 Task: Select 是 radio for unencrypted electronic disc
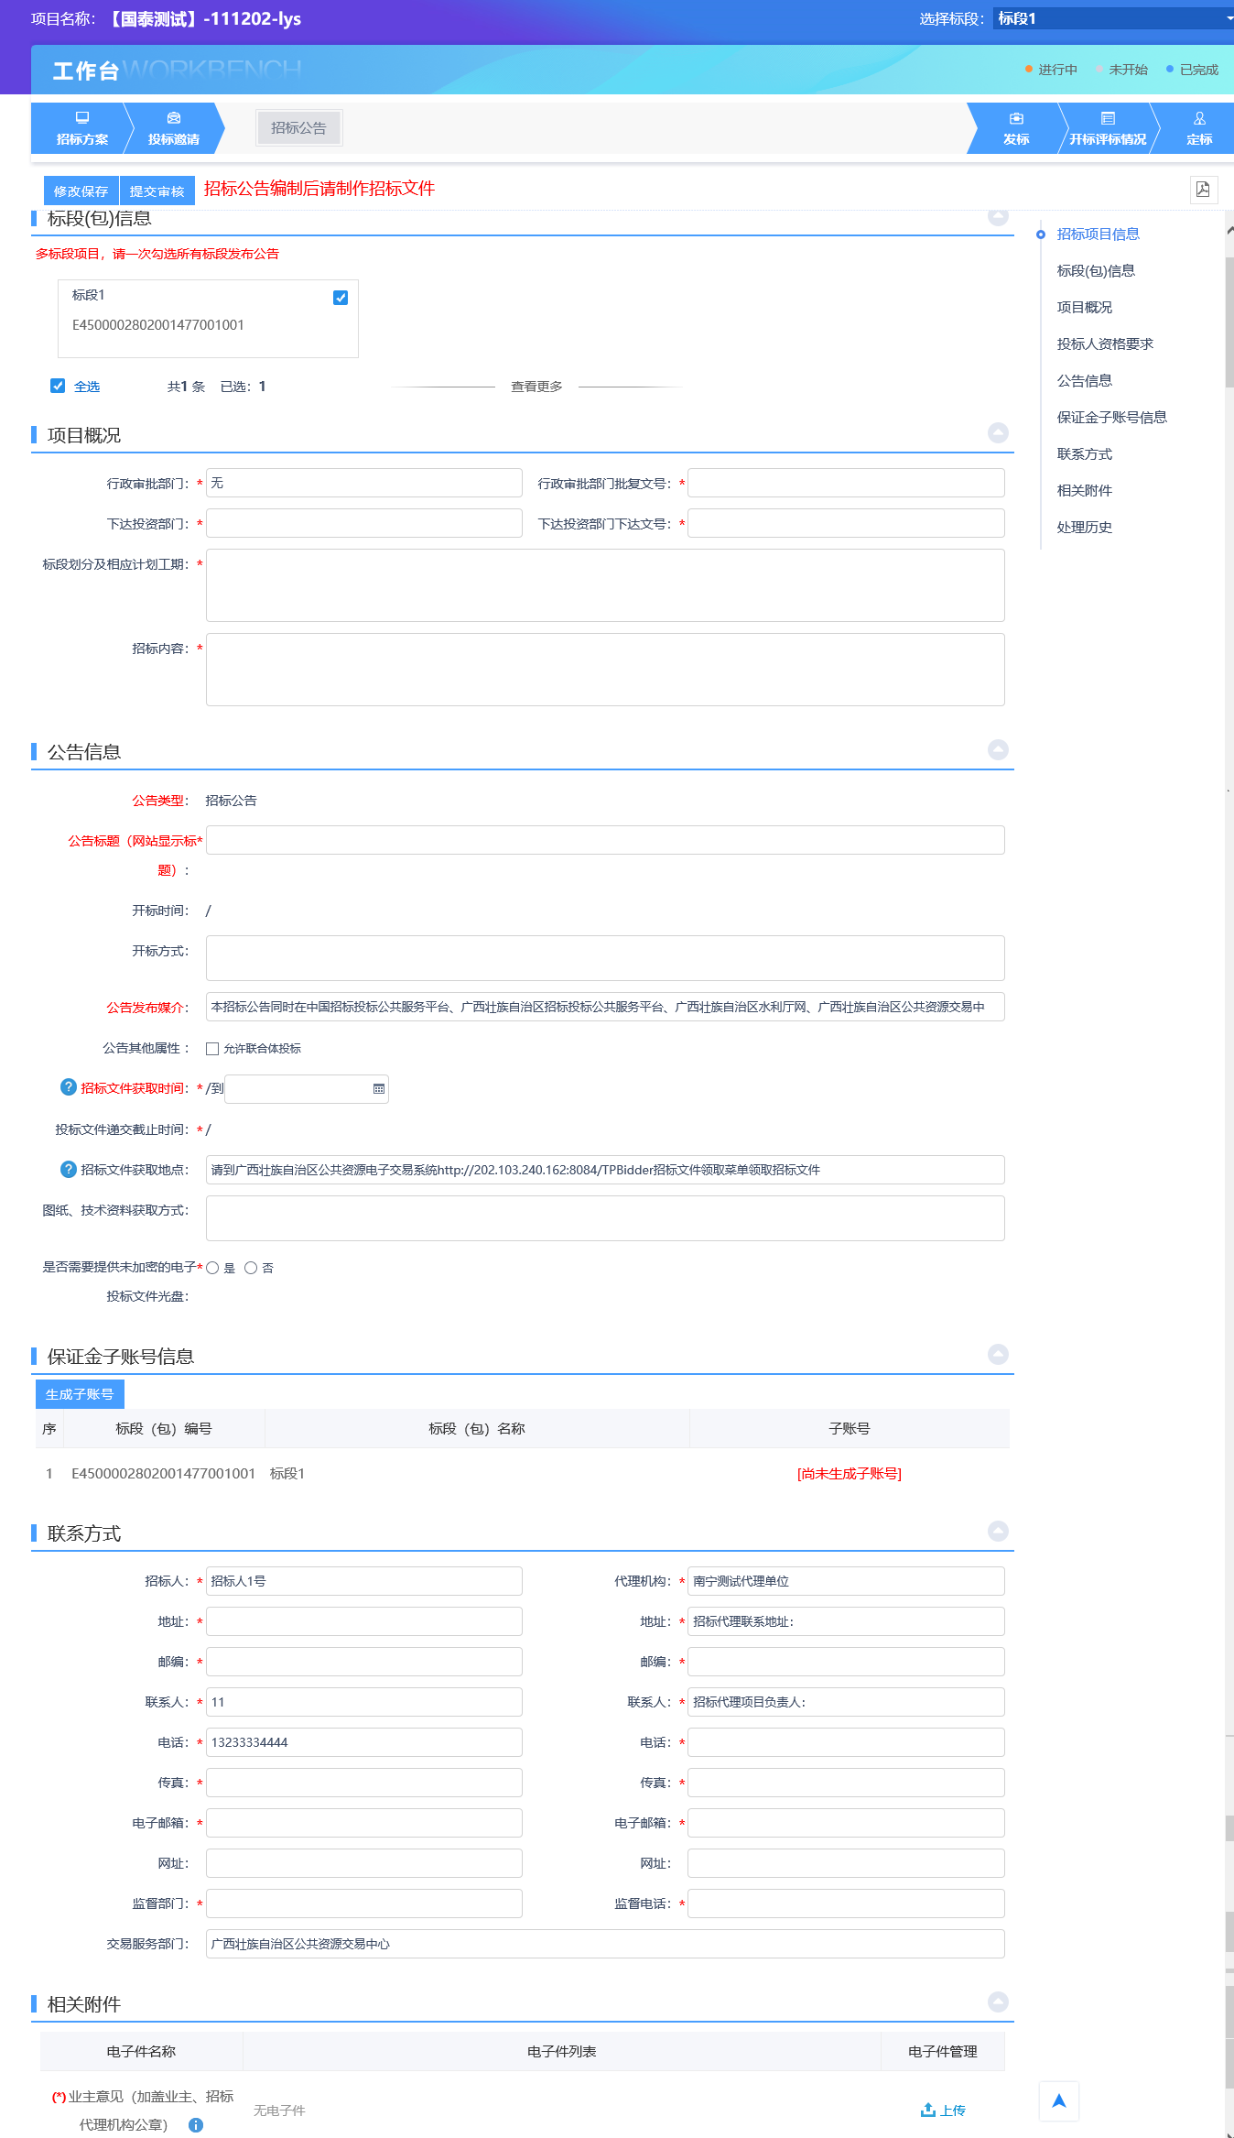[x=212, y=1268]
